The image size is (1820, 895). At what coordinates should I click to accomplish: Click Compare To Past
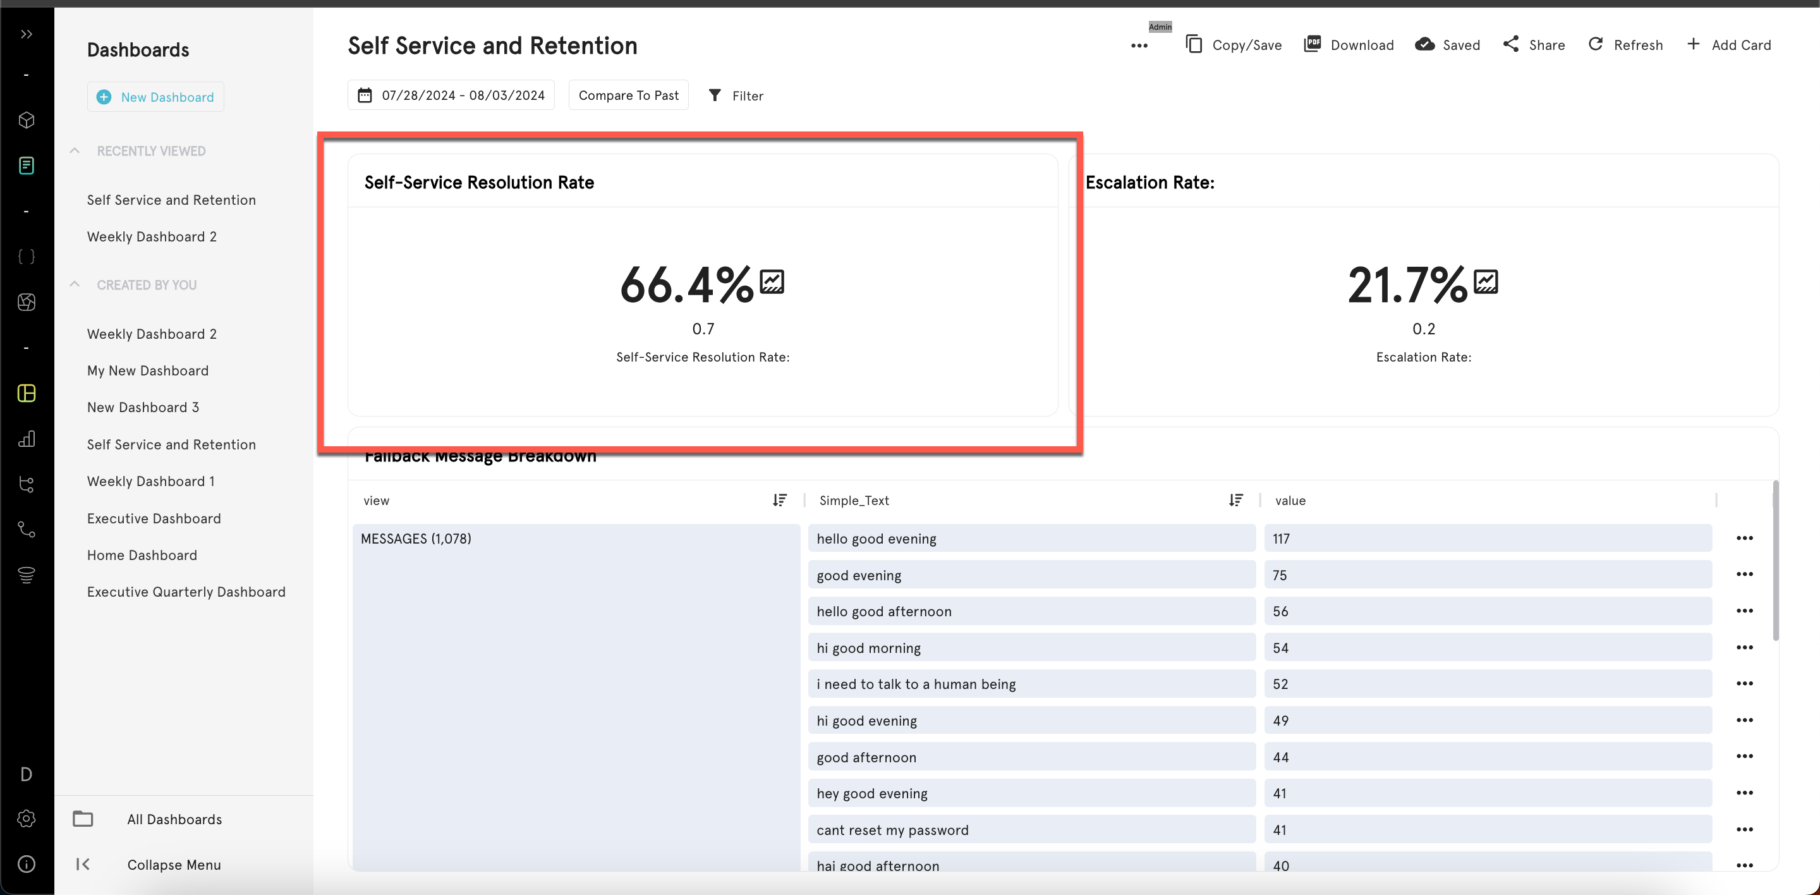pos(628,95)
